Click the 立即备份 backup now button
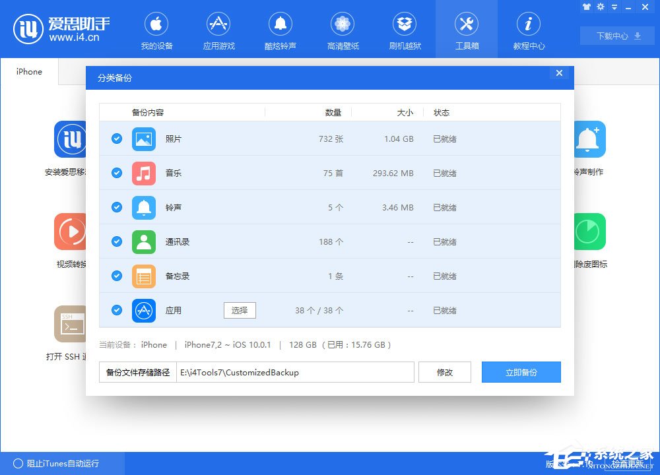660x475 pixels. (x=521, y=372)
